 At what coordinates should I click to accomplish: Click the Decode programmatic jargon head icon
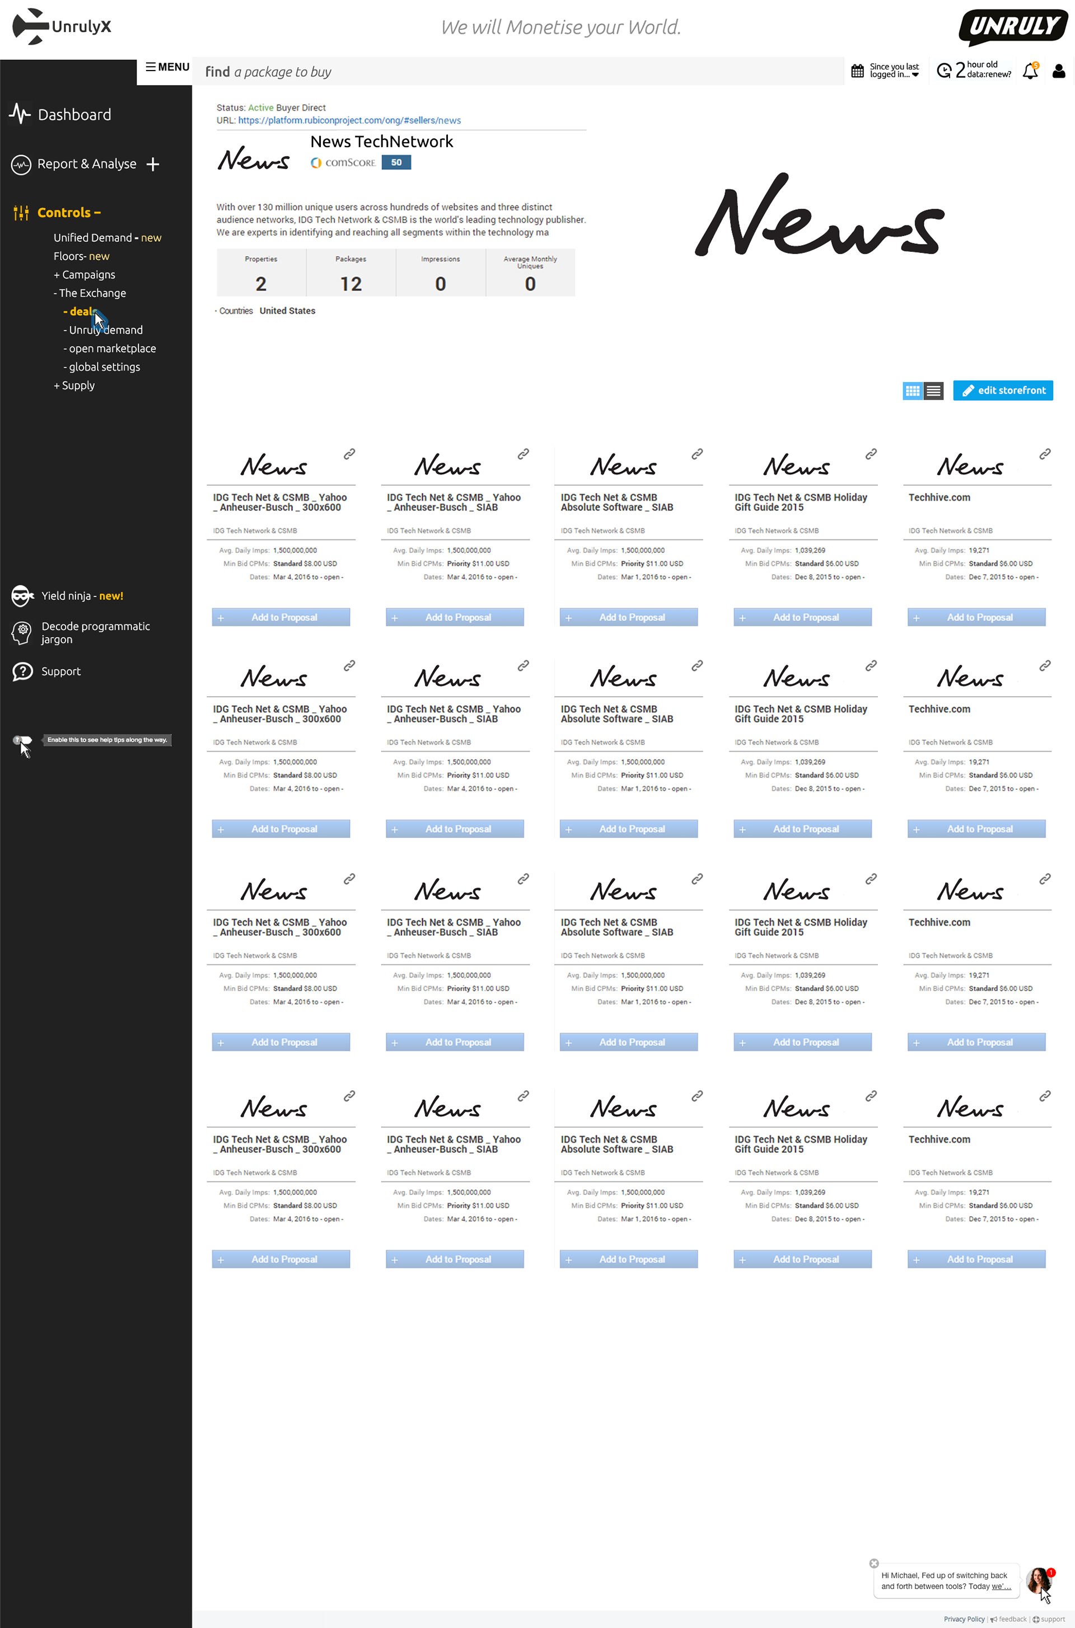22,632
